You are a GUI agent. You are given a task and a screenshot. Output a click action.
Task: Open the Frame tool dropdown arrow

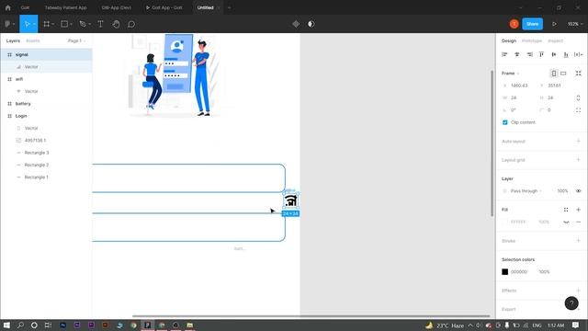tap(53, 24)
